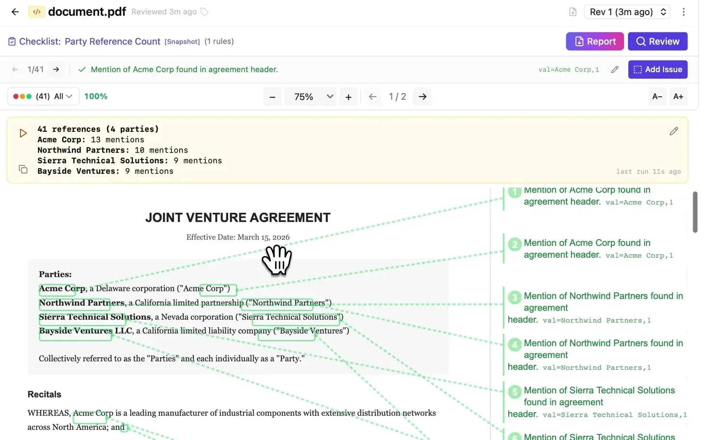Start the Review process
The width and height of the screenshot is (701, 440).
658,41
